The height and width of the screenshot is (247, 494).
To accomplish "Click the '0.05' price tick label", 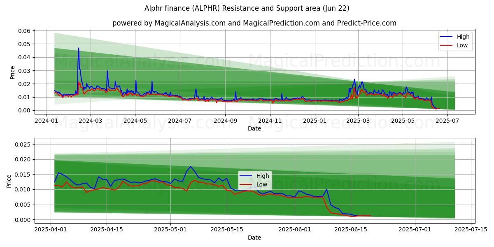I will pyautogui.click(x=25, y=44).
